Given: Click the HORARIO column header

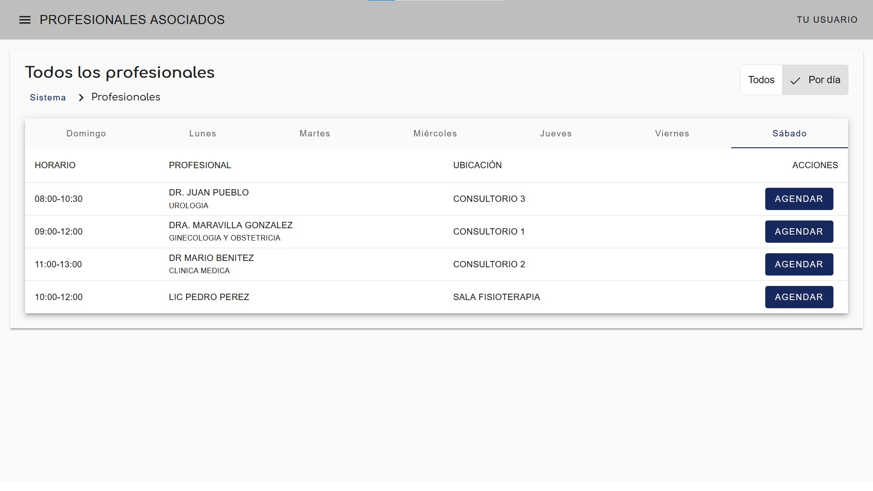Looking at the screenshot, I should click(55, 165).
